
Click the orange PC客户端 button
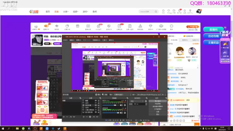[193, 27]
